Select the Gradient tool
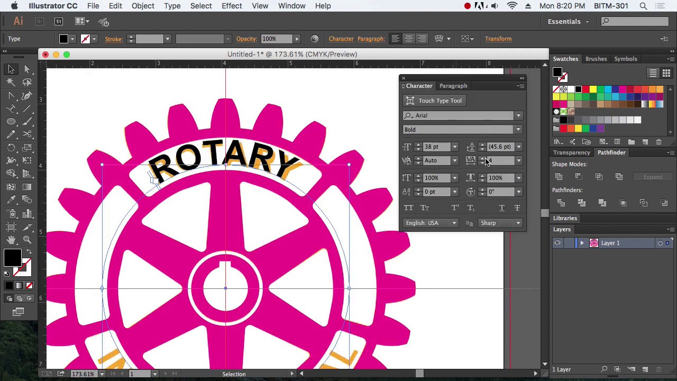Viewport: 677px width, 381px height. [28, 187]
